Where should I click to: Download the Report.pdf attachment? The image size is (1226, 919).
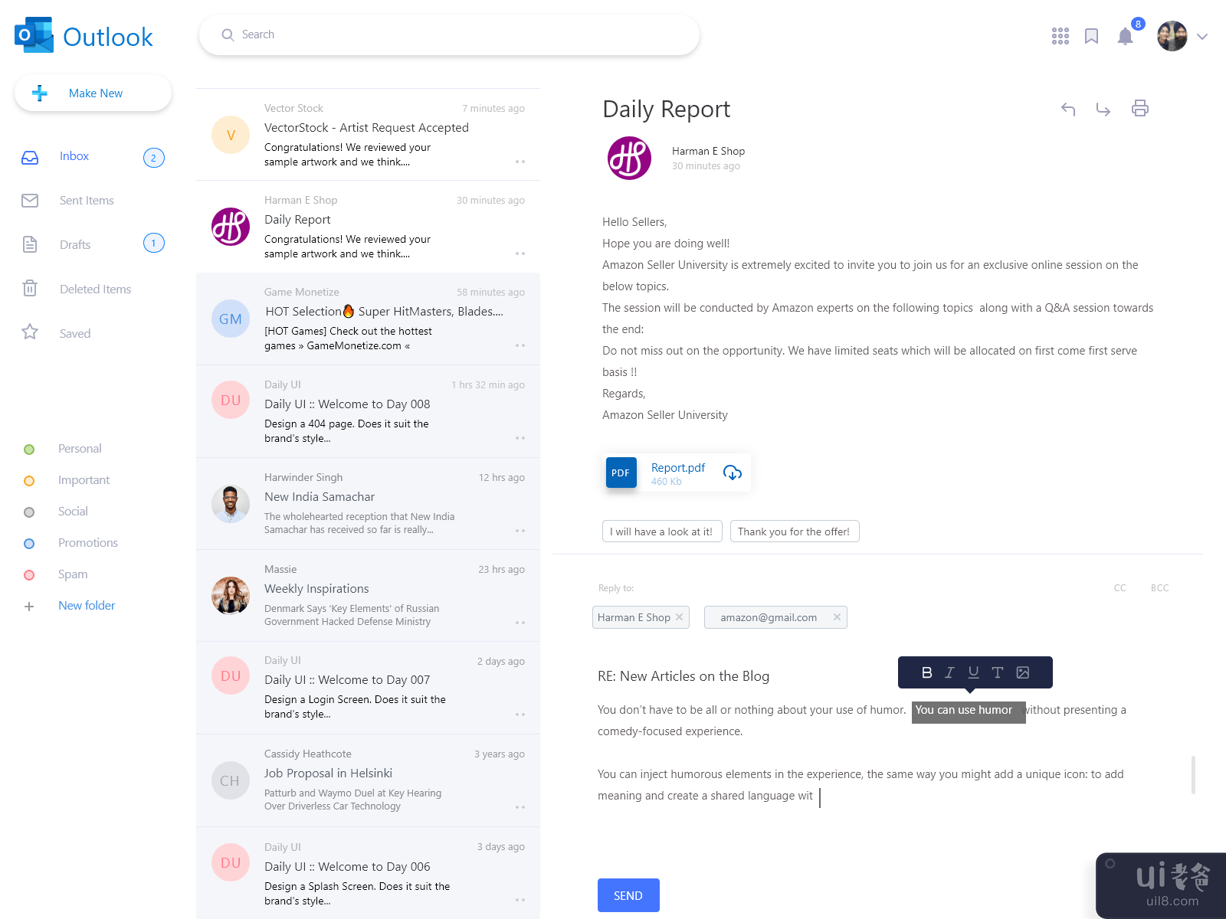(x=733, y=473)
